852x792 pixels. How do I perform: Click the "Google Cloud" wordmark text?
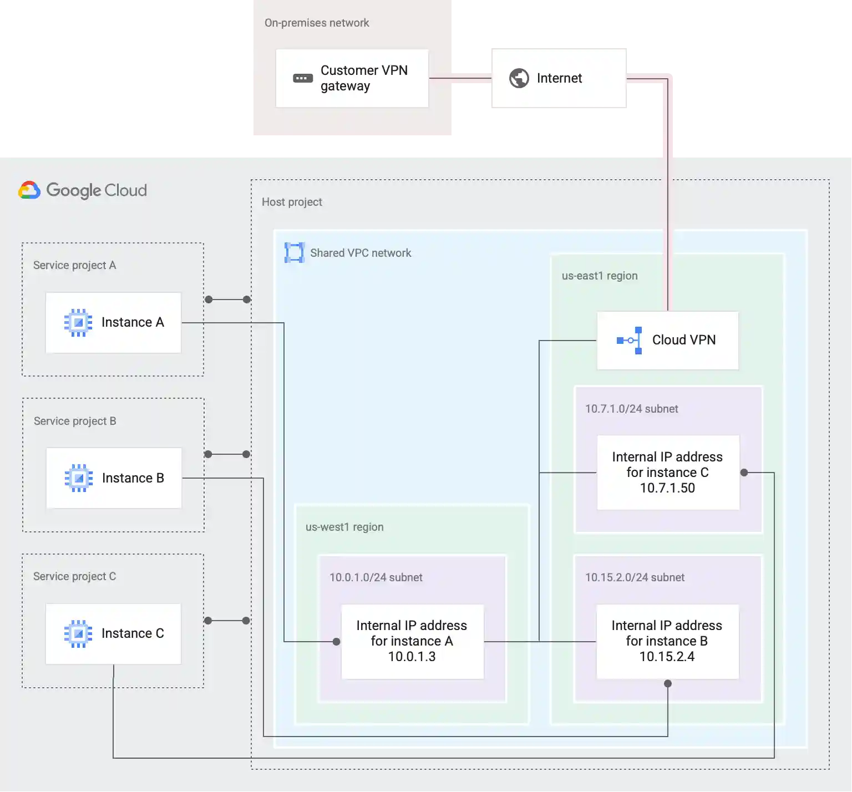[97, 191]
